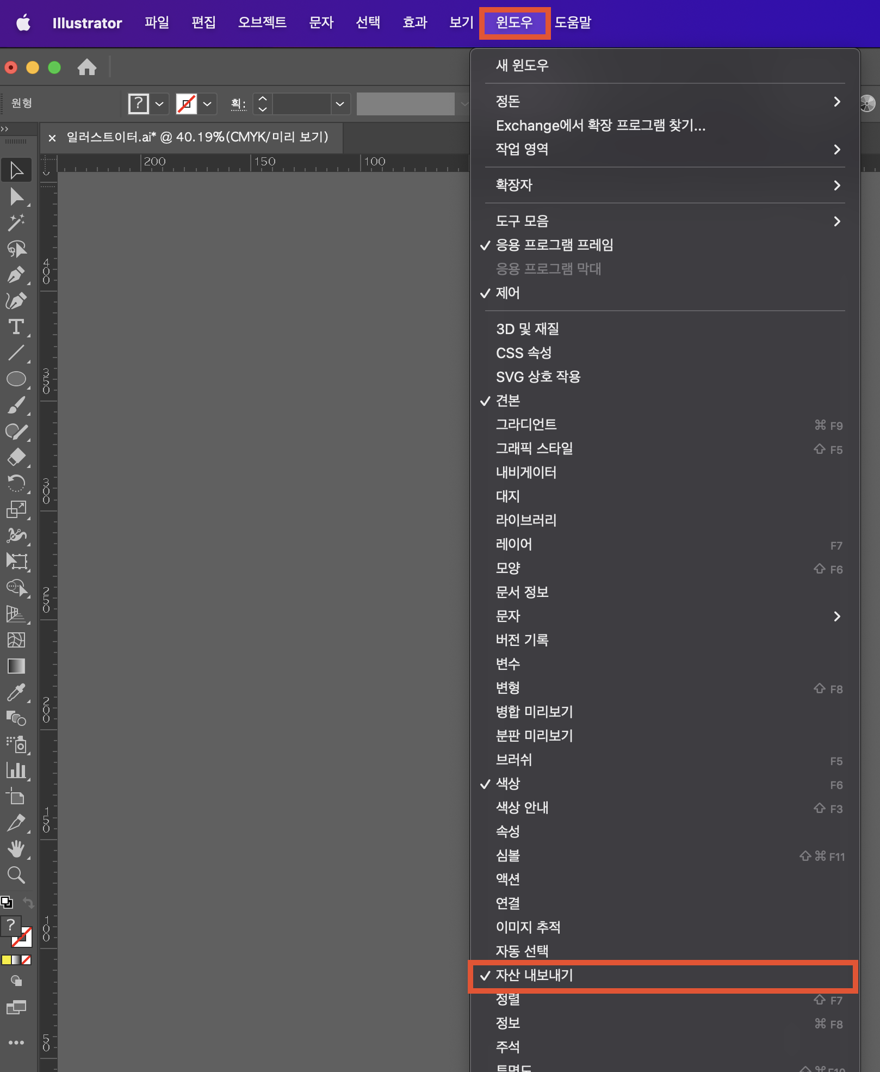Expand the collapsed toolbar double arrows
This screenshot has width=880, height=1072.
pos(4,129)
